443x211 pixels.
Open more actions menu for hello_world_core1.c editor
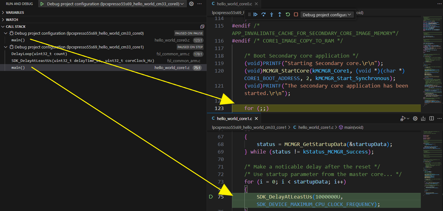coord(439,118)
